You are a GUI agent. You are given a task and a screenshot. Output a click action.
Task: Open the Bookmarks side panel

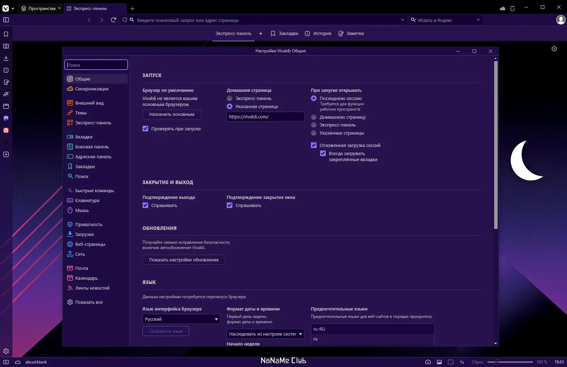tap(6, 34)
